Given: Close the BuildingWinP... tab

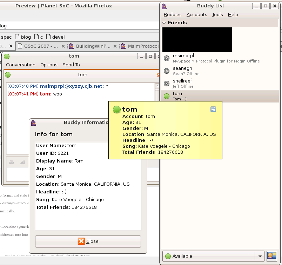Looking at the screenshot, I should [x=115, y=46].
